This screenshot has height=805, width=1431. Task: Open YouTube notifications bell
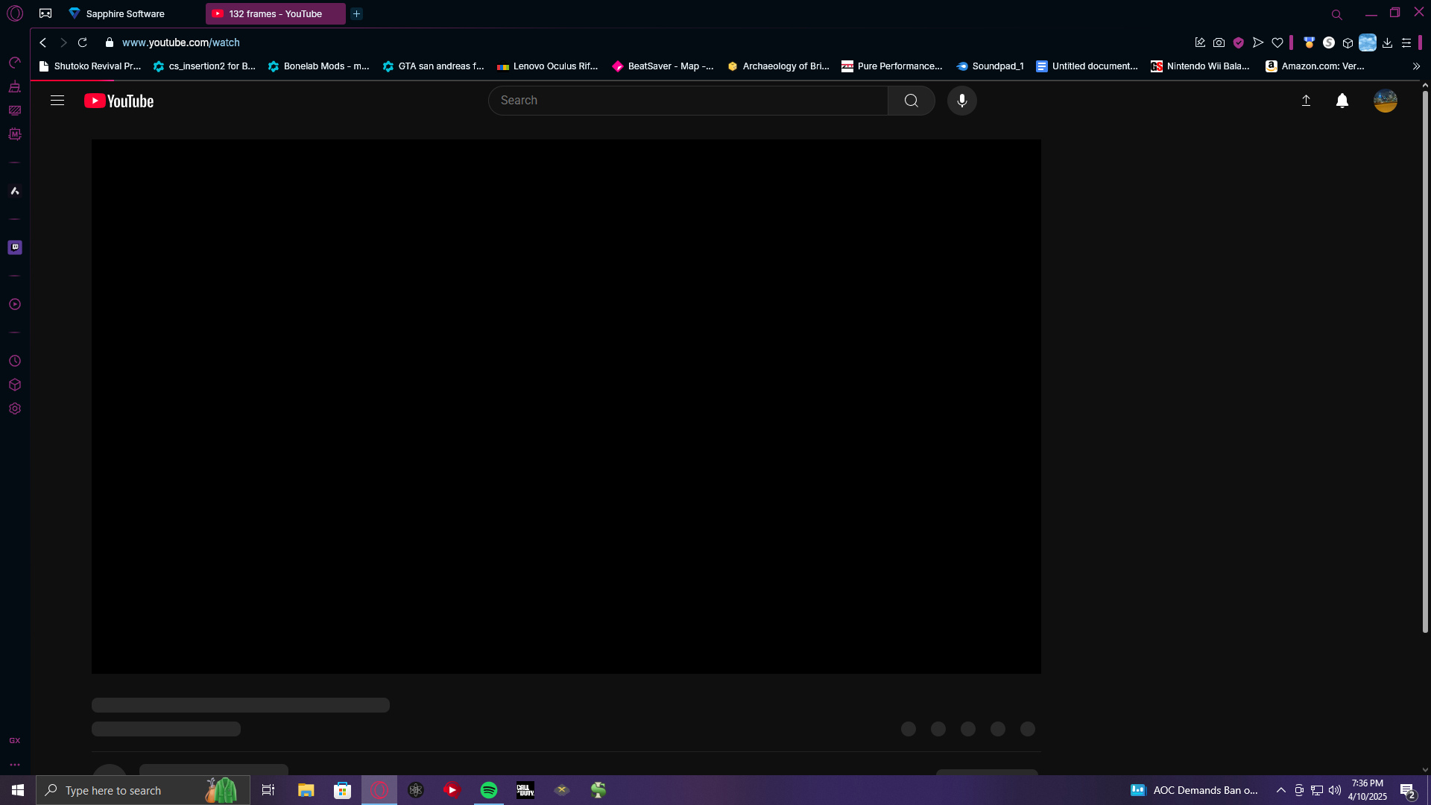[1342, 101]
